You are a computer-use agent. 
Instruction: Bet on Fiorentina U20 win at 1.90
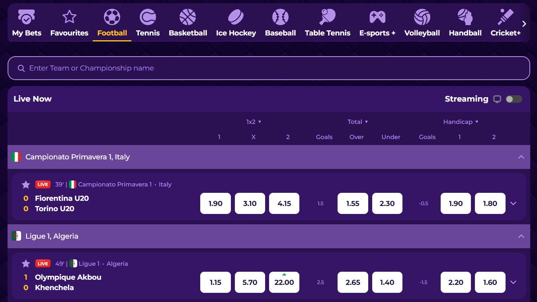(215, 204)
